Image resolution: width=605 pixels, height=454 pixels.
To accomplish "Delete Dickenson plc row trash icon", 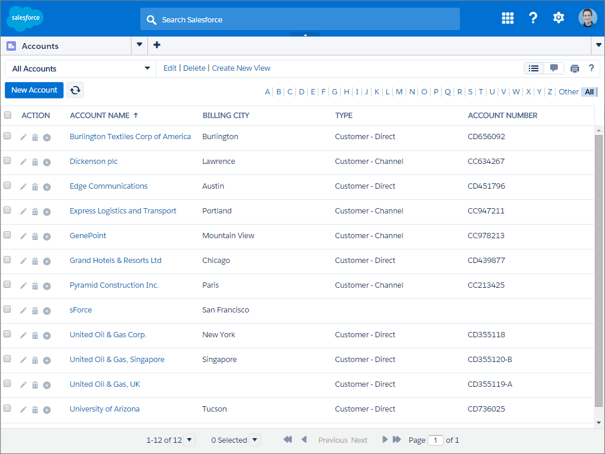I will tap(35, 162).
